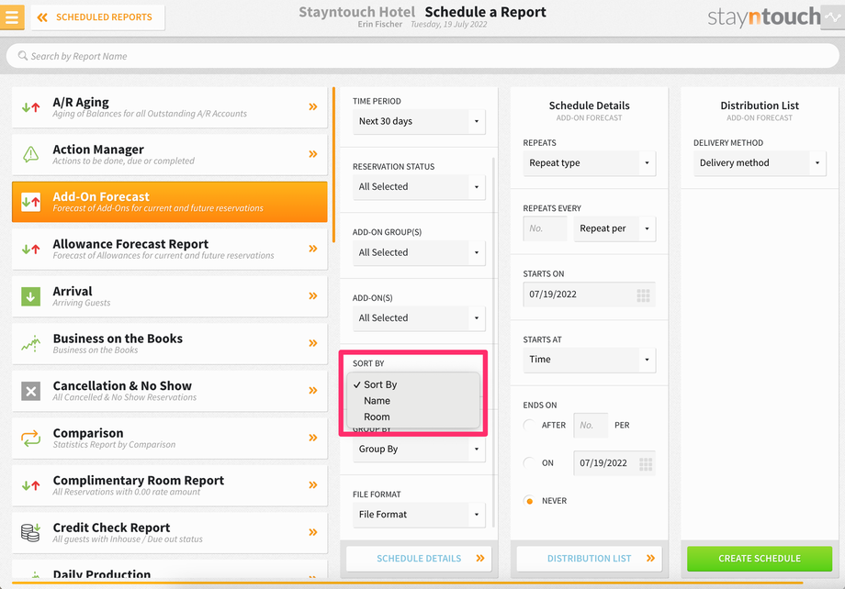Open the Add-On Group(s) dropdown

tap(419, 252)
